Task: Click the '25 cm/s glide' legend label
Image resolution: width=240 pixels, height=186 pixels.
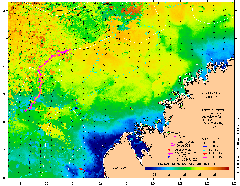Action: (183, 150)
